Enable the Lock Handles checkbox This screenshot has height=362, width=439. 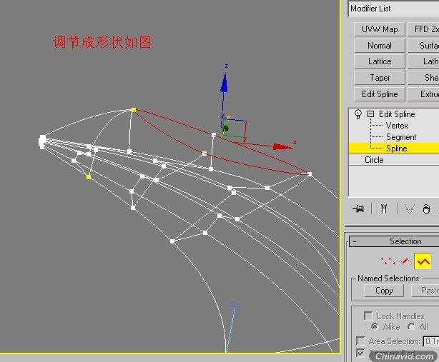tap(368, 316)
